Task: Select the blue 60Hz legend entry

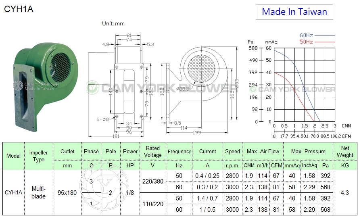Action: click(317, 35)
